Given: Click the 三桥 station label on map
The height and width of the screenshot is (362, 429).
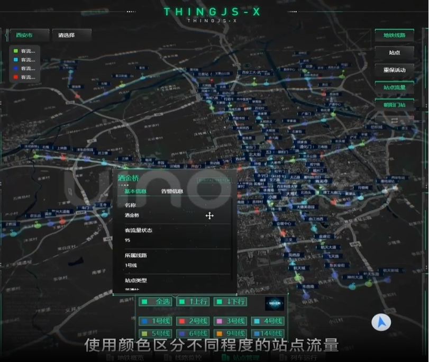Looking at the screenshot, I should (x=125, y=159).
